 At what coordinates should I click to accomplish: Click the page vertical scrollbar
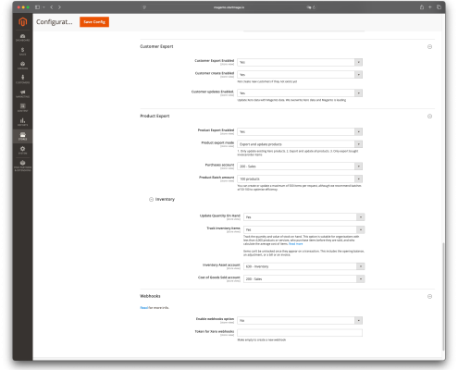443,296
